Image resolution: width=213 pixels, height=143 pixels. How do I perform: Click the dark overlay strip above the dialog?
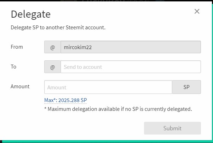coord(106,2)
